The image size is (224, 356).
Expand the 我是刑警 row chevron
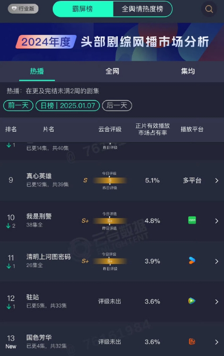tap(217, 221)
